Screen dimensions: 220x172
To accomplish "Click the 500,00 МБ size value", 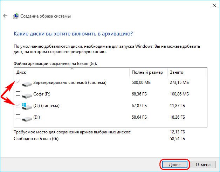I will (141, 82).
